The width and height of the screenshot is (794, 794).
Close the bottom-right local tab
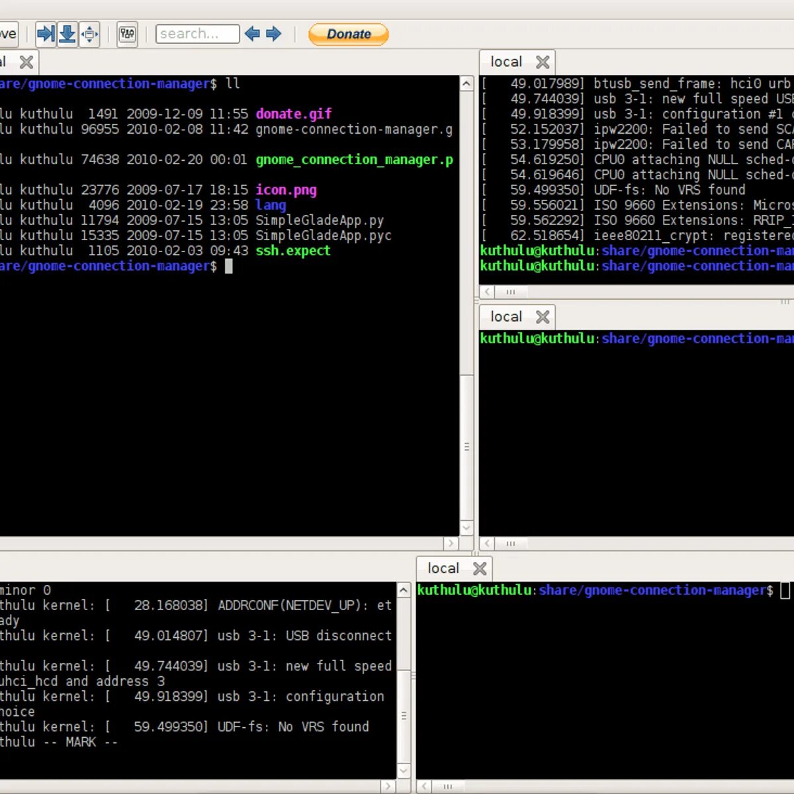tap(480, 568)
